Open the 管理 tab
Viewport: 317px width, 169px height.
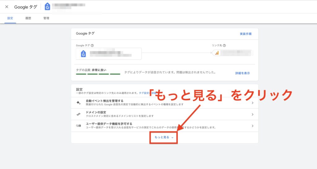[46, 18]
